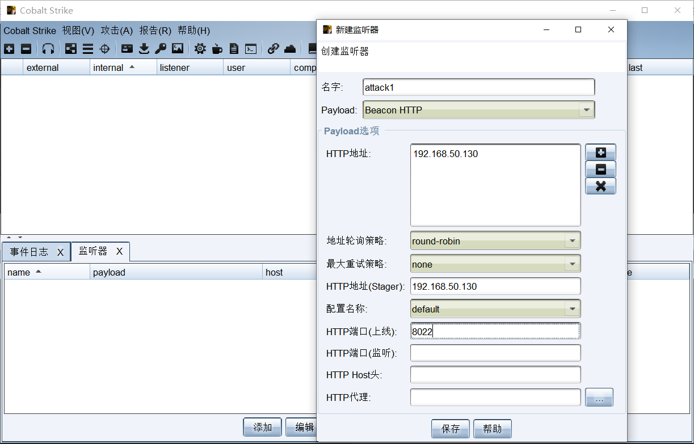Click the 帮助 button in the dialog
The image size is (694, 444).
pos(493,429)
